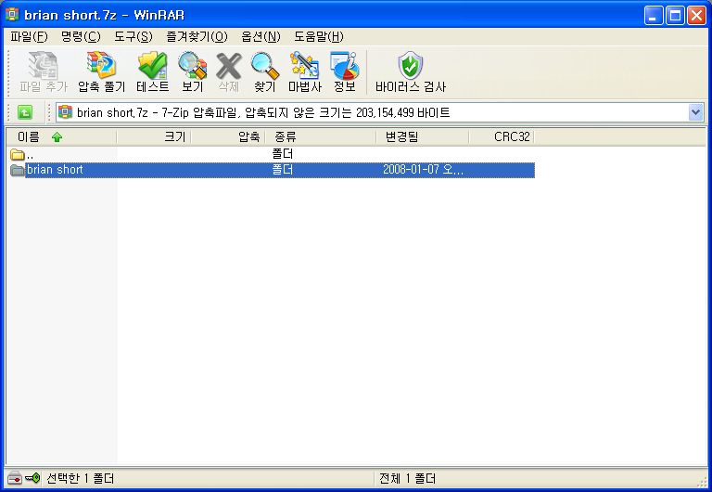
Task: Open the 옵션(N) menu
Action: coord(261,36)
